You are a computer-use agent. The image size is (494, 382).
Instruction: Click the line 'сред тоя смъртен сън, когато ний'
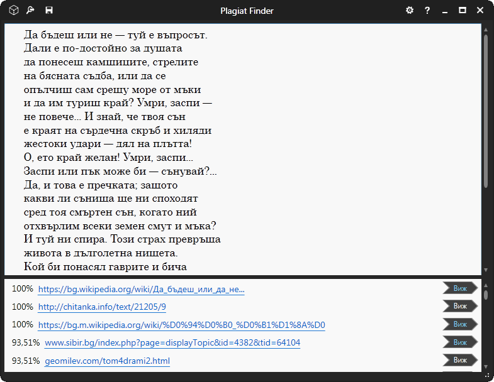coord(110,212)
